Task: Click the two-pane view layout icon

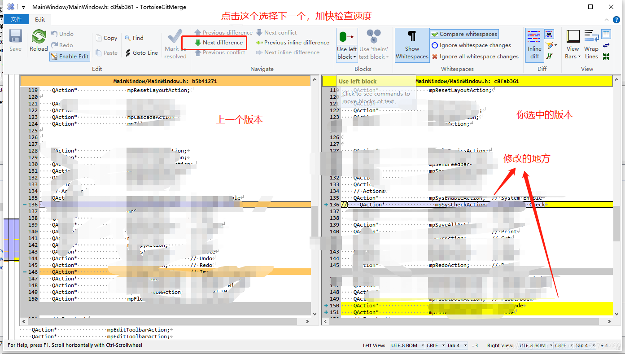Action: 606,34
